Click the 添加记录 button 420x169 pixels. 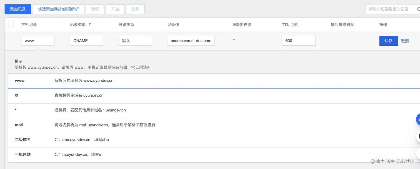(17, 9)
